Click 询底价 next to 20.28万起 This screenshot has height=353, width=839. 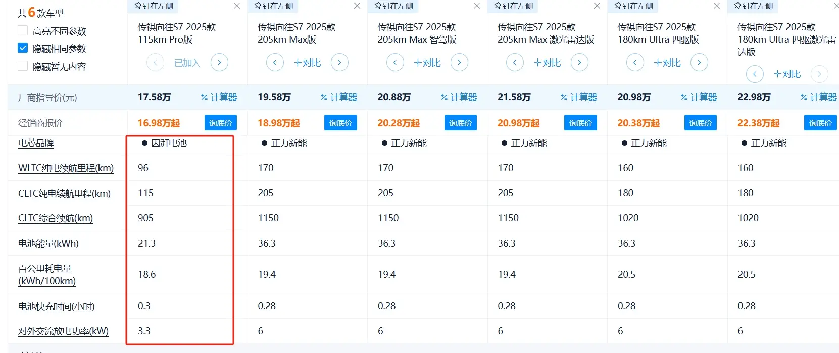pyautogui.click(x=461, y=123)
